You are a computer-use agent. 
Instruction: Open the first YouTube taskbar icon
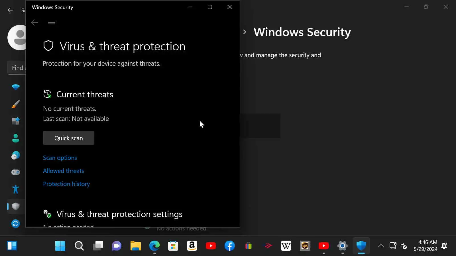(x=211, y=246)
